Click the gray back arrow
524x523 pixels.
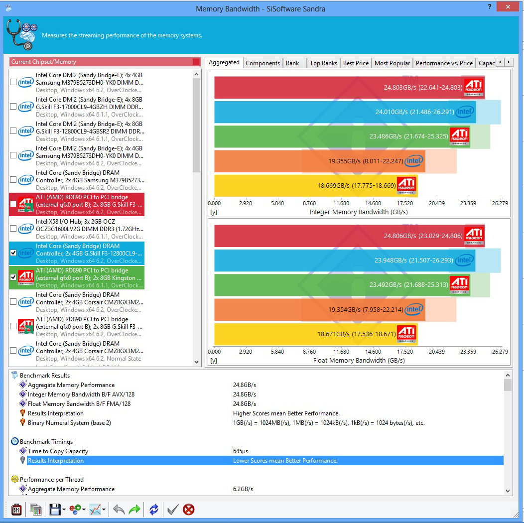(x=119, y=510)
